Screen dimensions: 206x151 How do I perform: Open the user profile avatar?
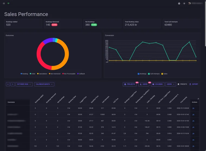coord(189,4)
